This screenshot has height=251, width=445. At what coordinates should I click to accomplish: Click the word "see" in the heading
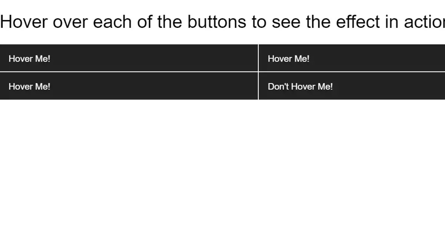coord(286,22)
